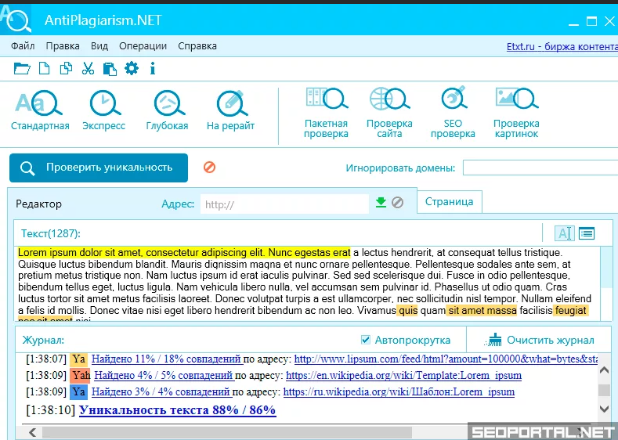618x440 pixels.
Task: Open the Файл menu
Action: click(x=23, y=46)
